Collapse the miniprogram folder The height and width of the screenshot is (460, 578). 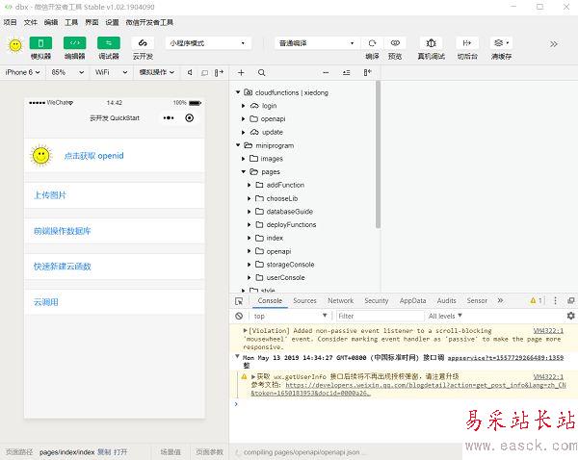coord(238,145)
